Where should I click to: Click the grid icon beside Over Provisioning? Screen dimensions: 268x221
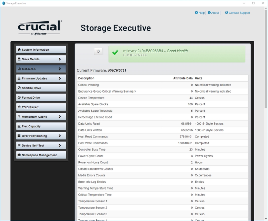(x=19, y=135)
